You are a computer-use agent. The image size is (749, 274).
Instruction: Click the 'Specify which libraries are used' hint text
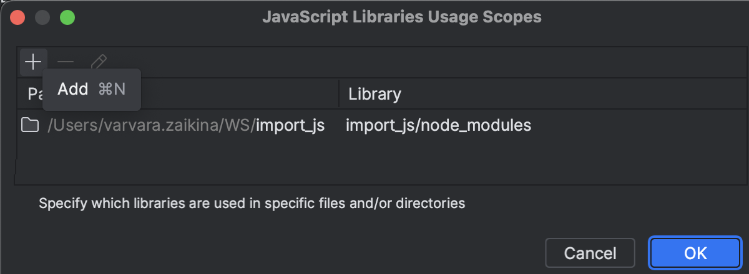click(x=252, y=203)
